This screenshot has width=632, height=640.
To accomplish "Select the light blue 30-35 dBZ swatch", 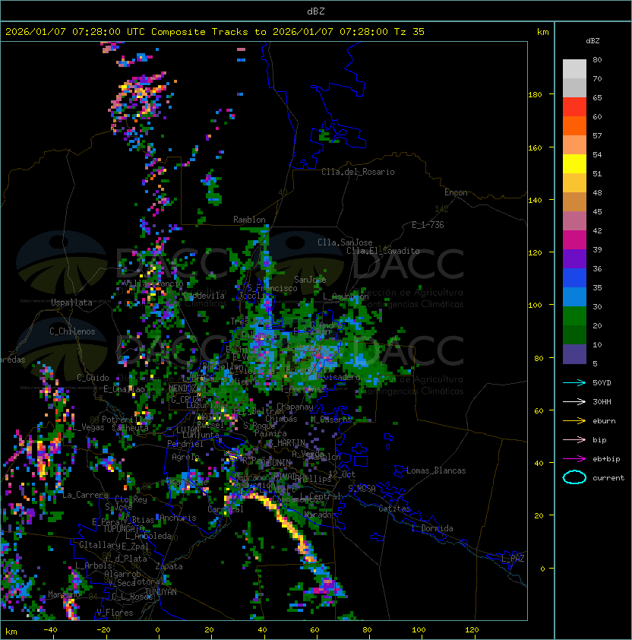I will tap(574, 296).
